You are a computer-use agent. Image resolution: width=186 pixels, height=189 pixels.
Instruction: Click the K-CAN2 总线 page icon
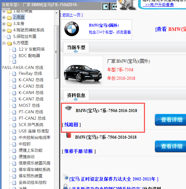[14, 80]
